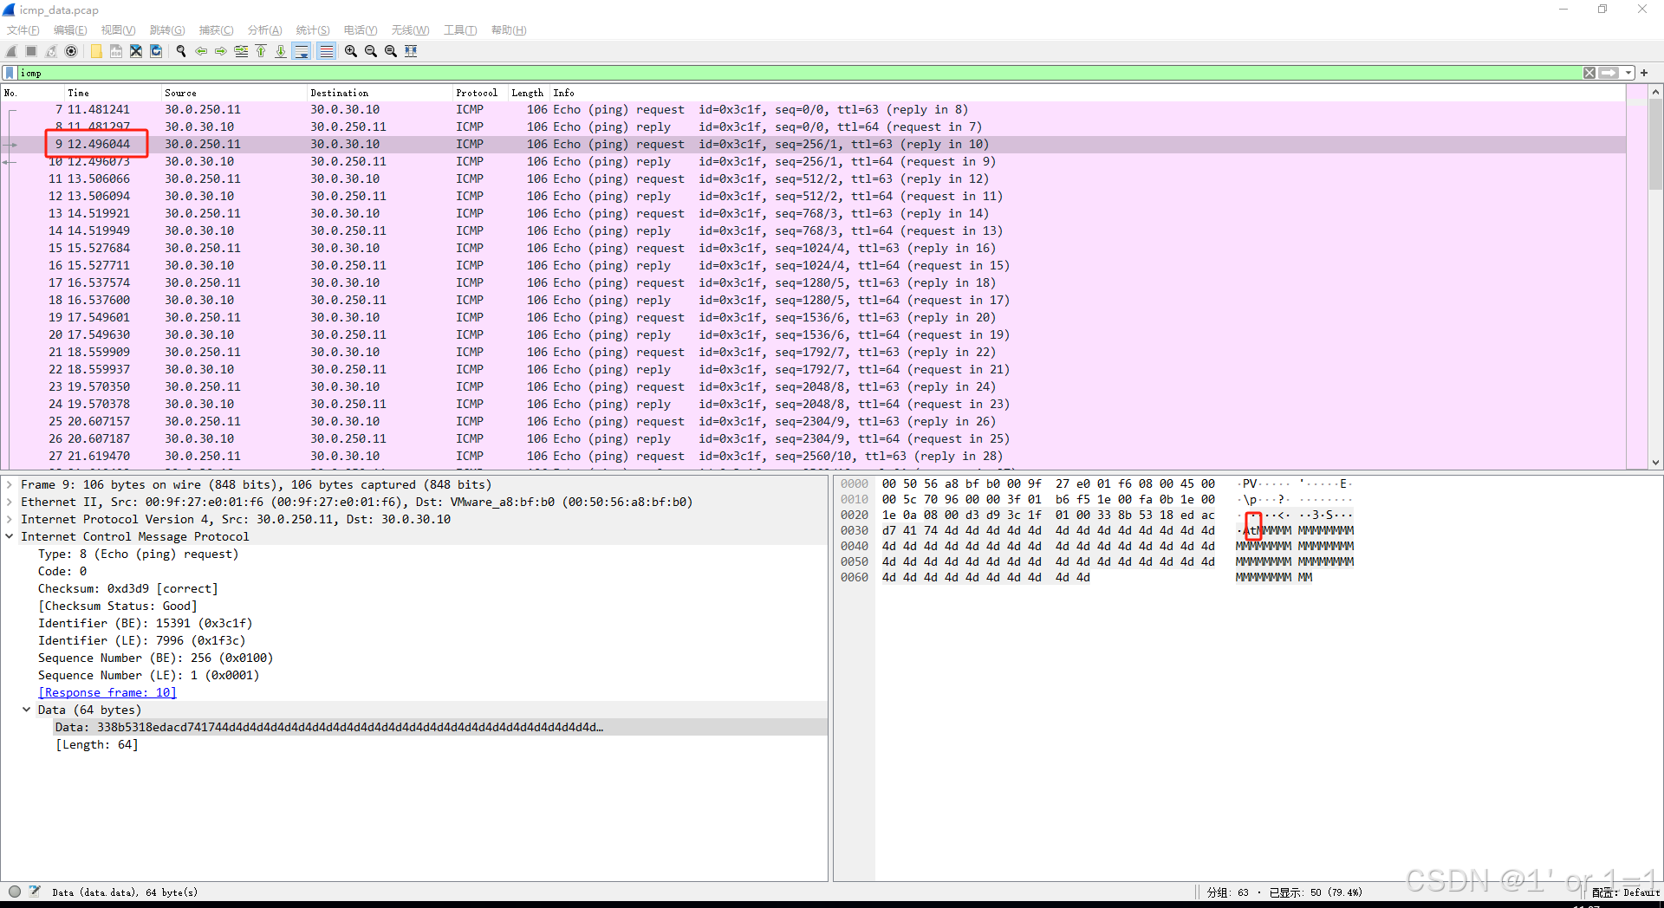
Task: Open the find packet magnifier tool
Action: [180, 51]
